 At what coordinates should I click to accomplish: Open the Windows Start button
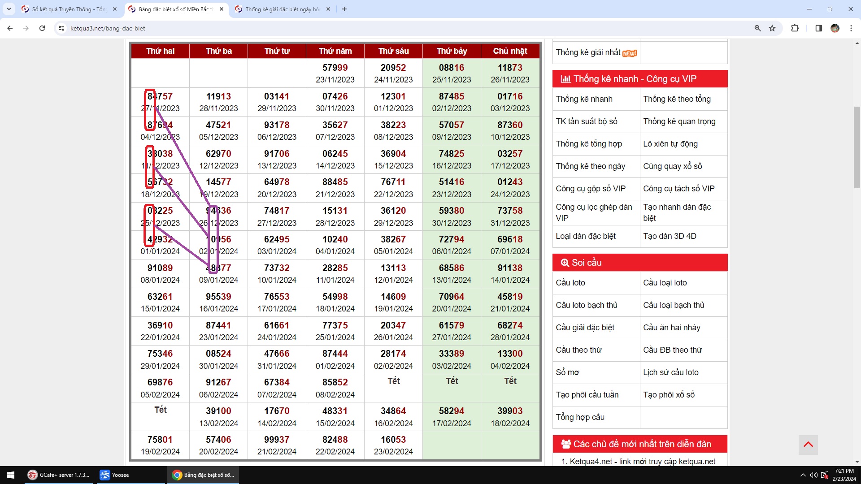click(x=11, y=475)
